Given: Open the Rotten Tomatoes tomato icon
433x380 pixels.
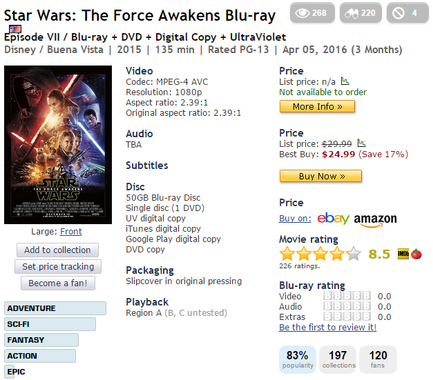Looking at the screenshot, I should pos(416,254).
